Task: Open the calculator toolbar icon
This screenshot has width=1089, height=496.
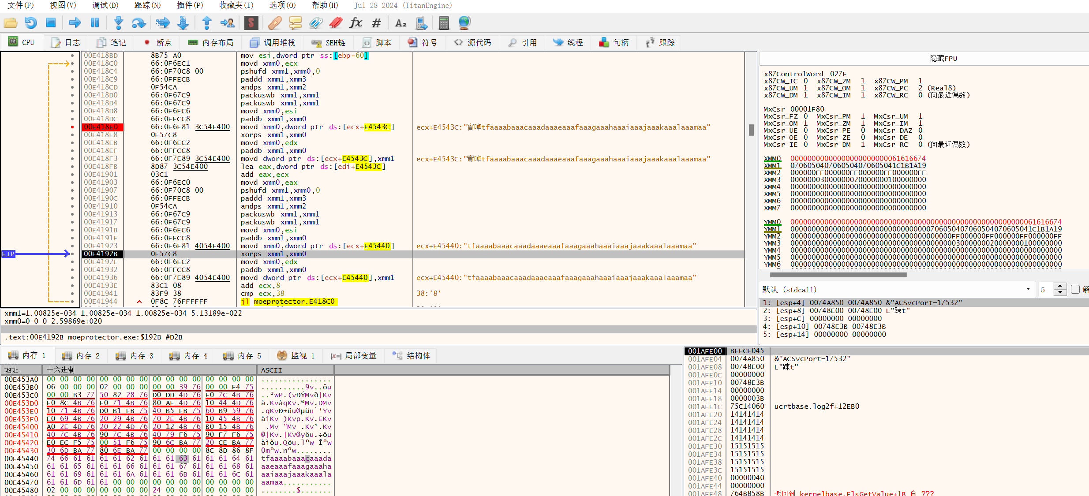Action: pyautogui.click(x=444, y=22)
